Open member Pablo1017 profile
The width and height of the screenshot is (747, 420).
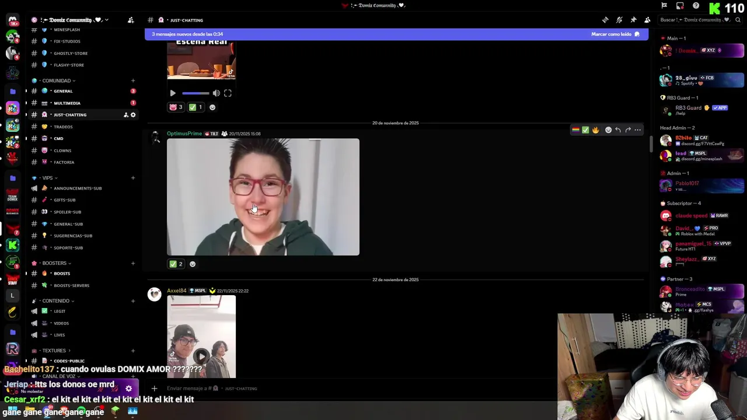click(x=701, y=185)
